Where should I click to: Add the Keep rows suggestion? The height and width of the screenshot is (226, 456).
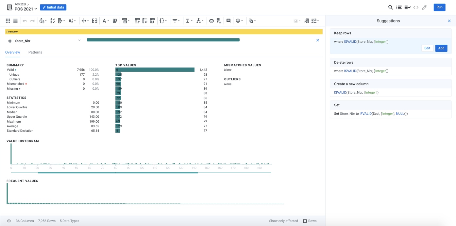tap(441, 48)
